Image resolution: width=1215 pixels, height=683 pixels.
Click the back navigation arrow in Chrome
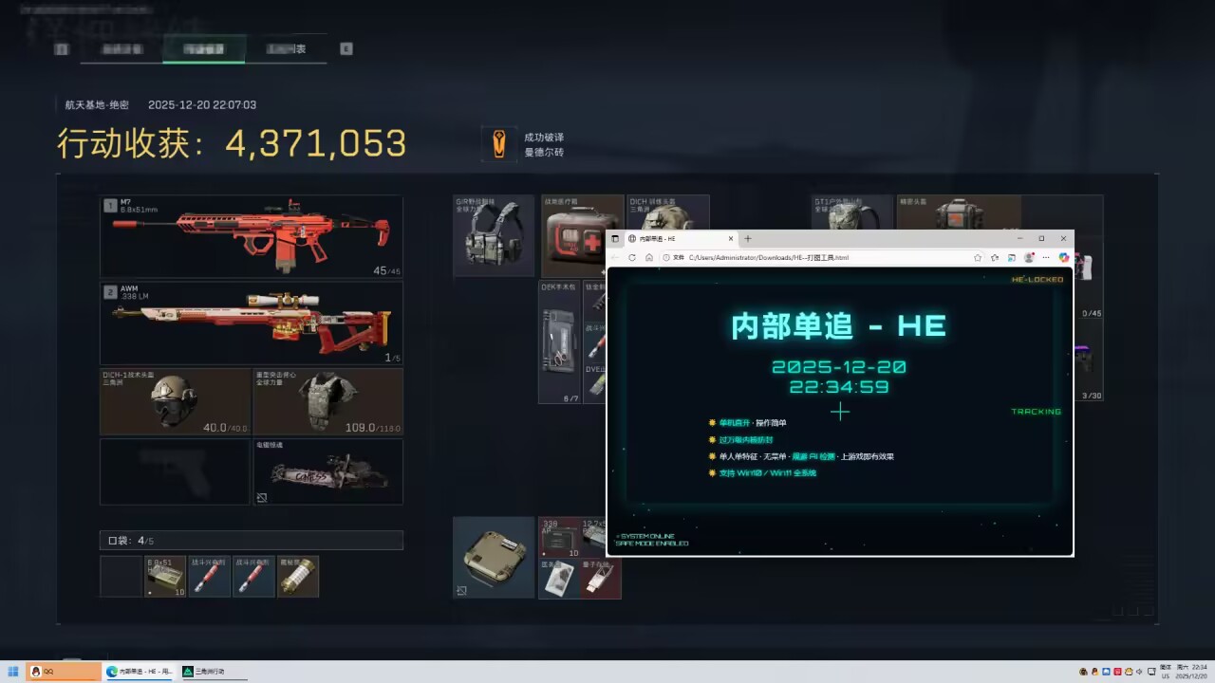(615, 257)
